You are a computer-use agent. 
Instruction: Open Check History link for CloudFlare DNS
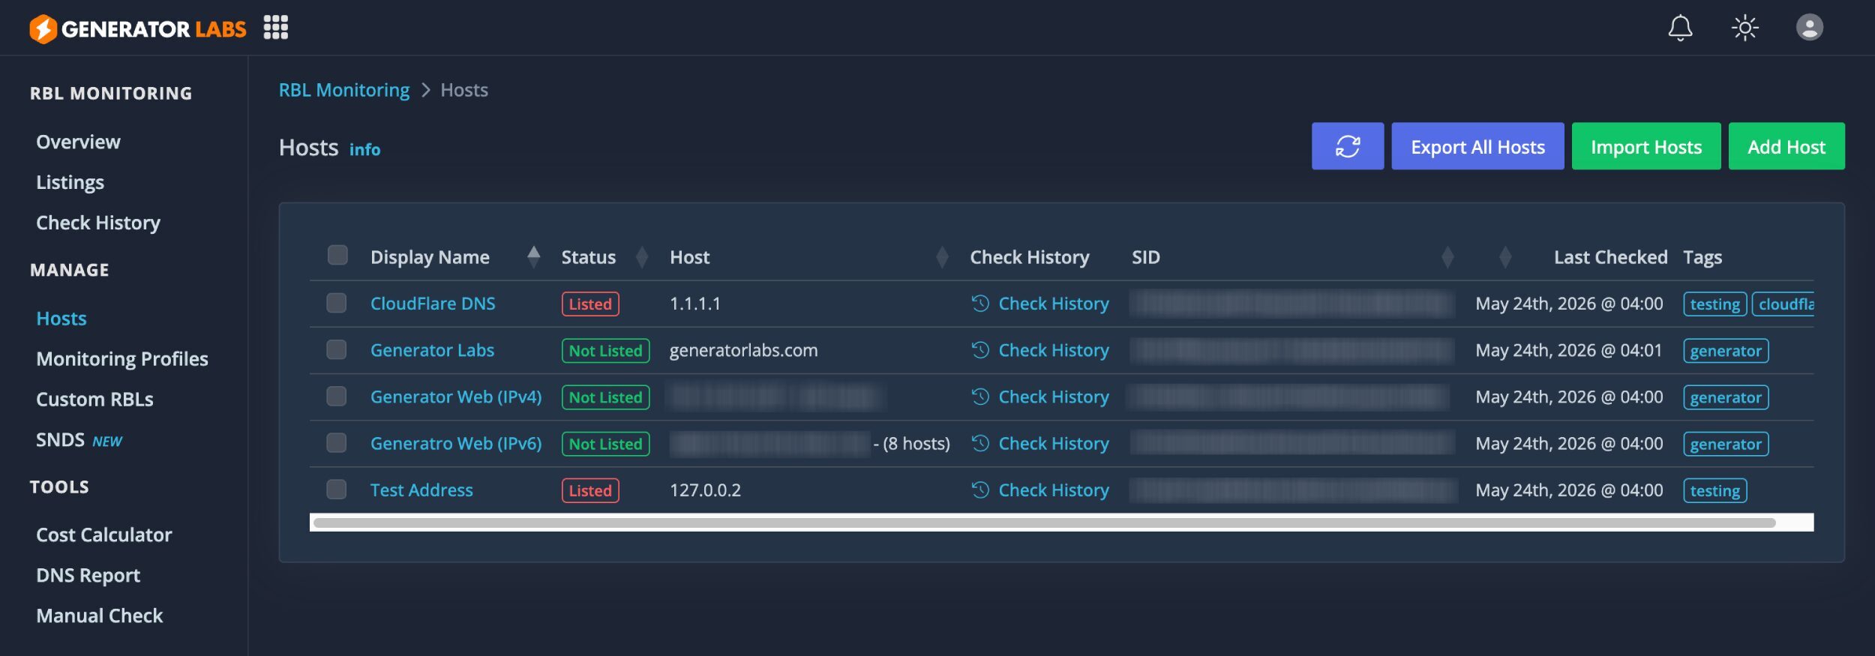[1054, 304]
